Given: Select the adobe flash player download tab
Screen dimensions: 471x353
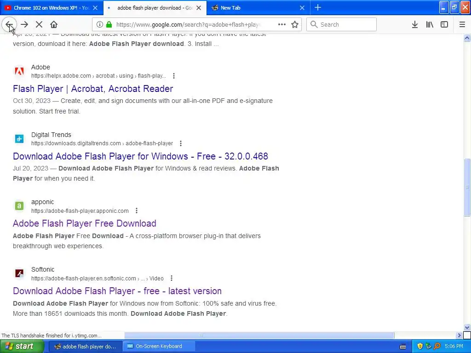Looking at the screenshot, I should 155,8.
